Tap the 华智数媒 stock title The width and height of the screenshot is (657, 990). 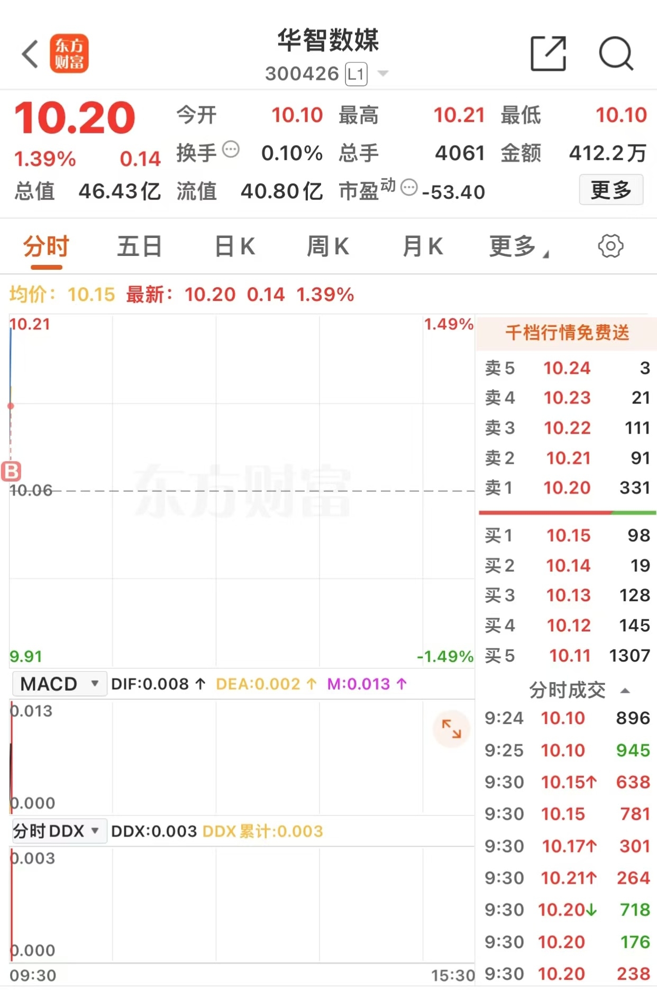[328, 41]
